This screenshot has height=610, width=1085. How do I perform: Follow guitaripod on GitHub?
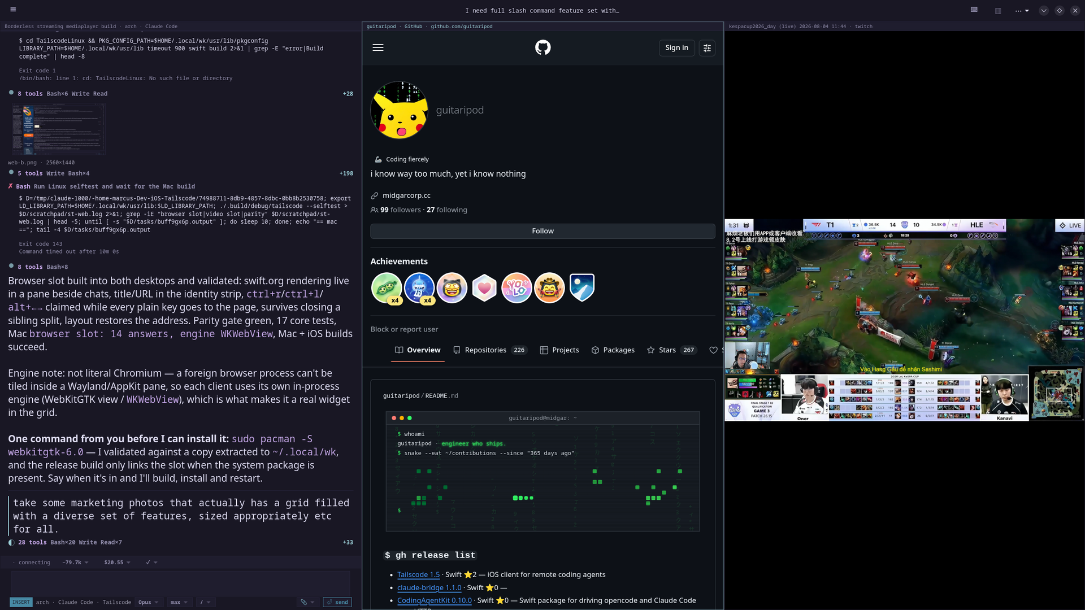pyautogui.click(x=542, y=231)
